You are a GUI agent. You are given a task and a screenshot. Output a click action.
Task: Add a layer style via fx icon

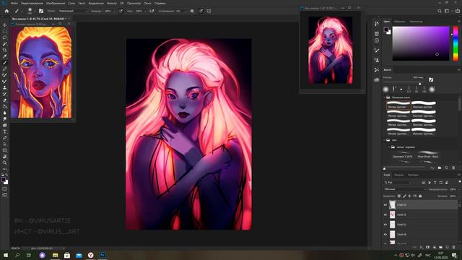(421, 247)
